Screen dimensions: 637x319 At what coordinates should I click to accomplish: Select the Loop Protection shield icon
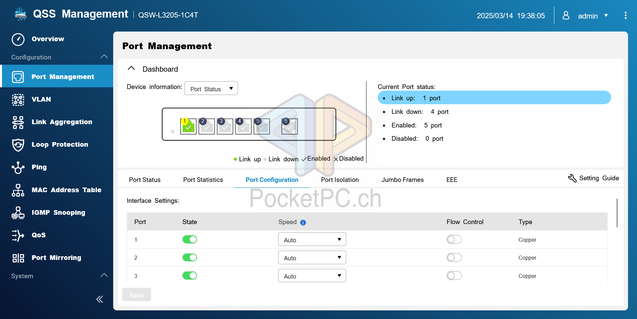pyautogui.click(x=18, y=145)
